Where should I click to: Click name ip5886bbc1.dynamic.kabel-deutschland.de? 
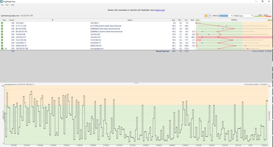point(106,31)
